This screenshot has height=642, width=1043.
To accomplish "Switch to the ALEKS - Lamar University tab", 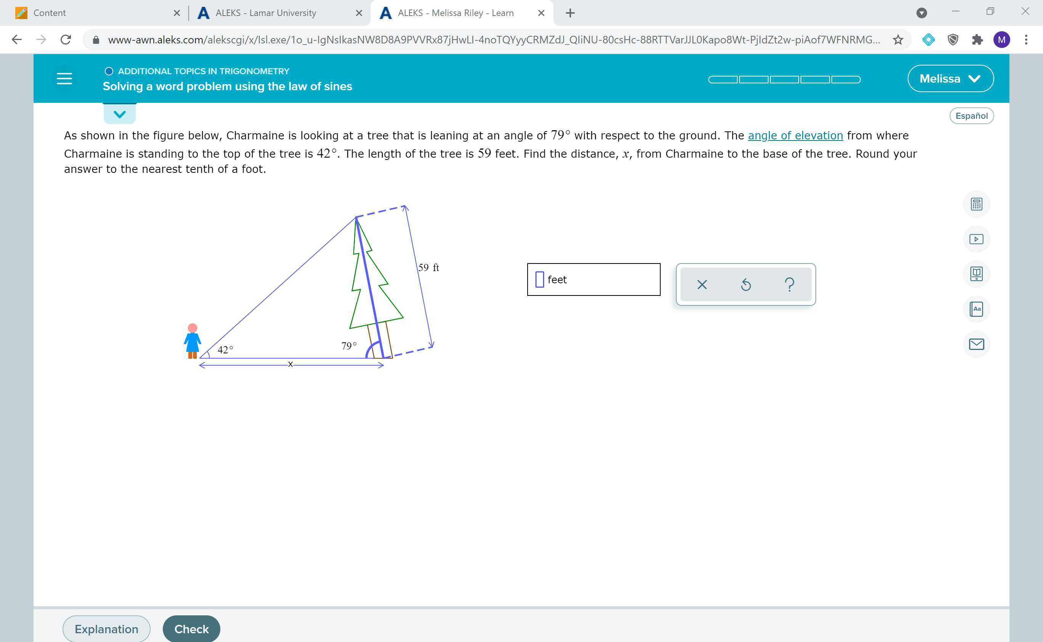I will tap(278, 13).
